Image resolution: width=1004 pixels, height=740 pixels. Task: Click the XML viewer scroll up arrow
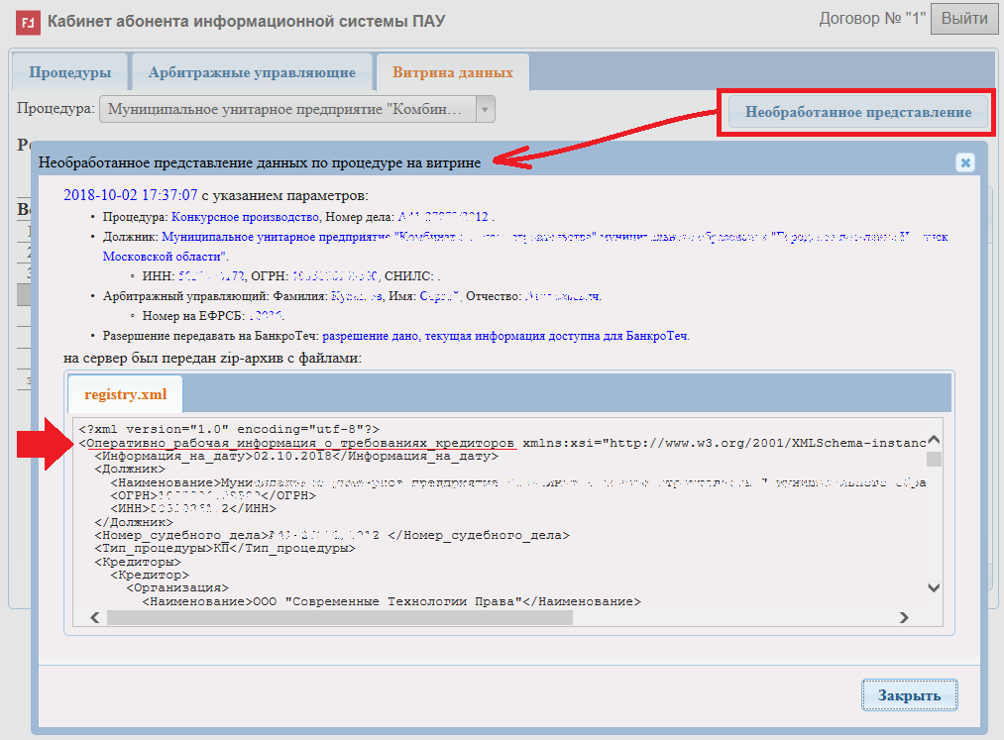(x=933, y=442)
